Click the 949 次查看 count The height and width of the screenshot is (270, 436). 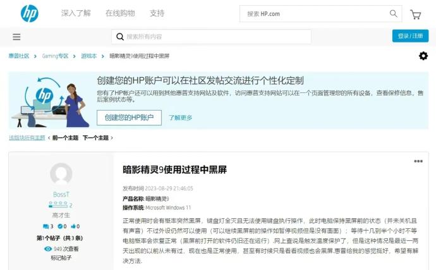[x=66, y=249]
